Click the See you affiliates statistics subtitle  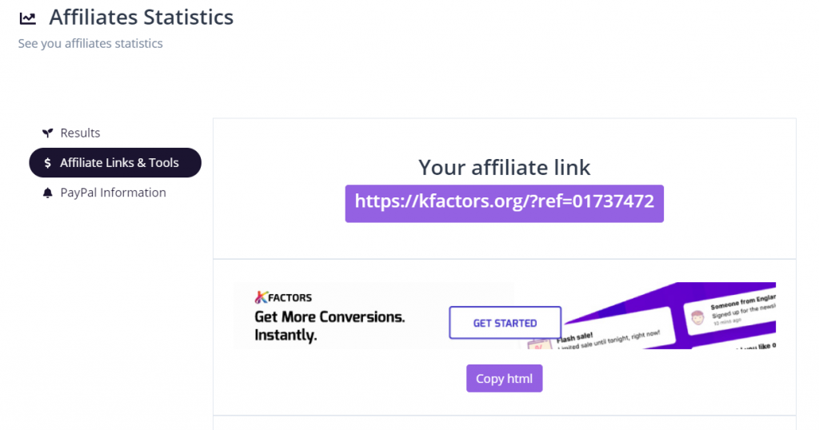coord(90,43)
